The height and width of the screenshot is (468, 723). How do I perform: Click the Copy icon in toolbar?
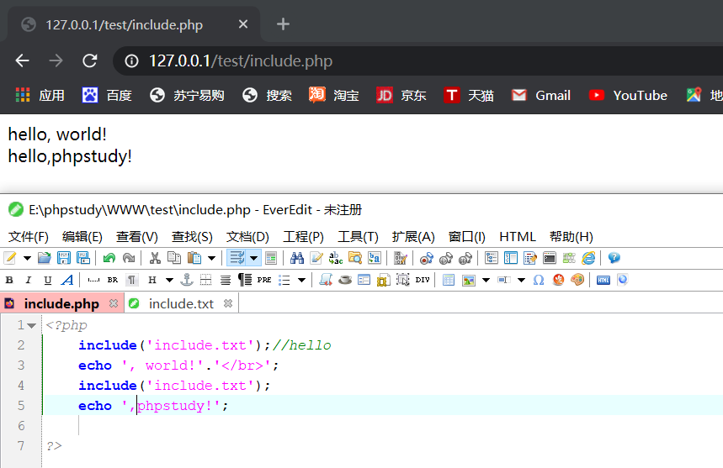click(x=174, y=258)
